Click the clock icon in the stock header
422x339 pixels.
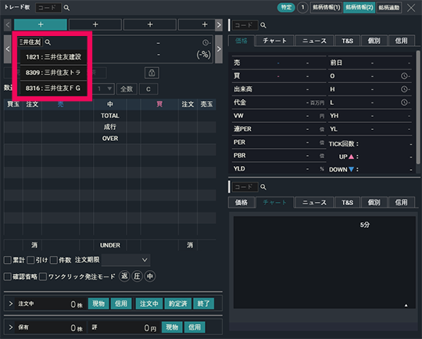206,42
